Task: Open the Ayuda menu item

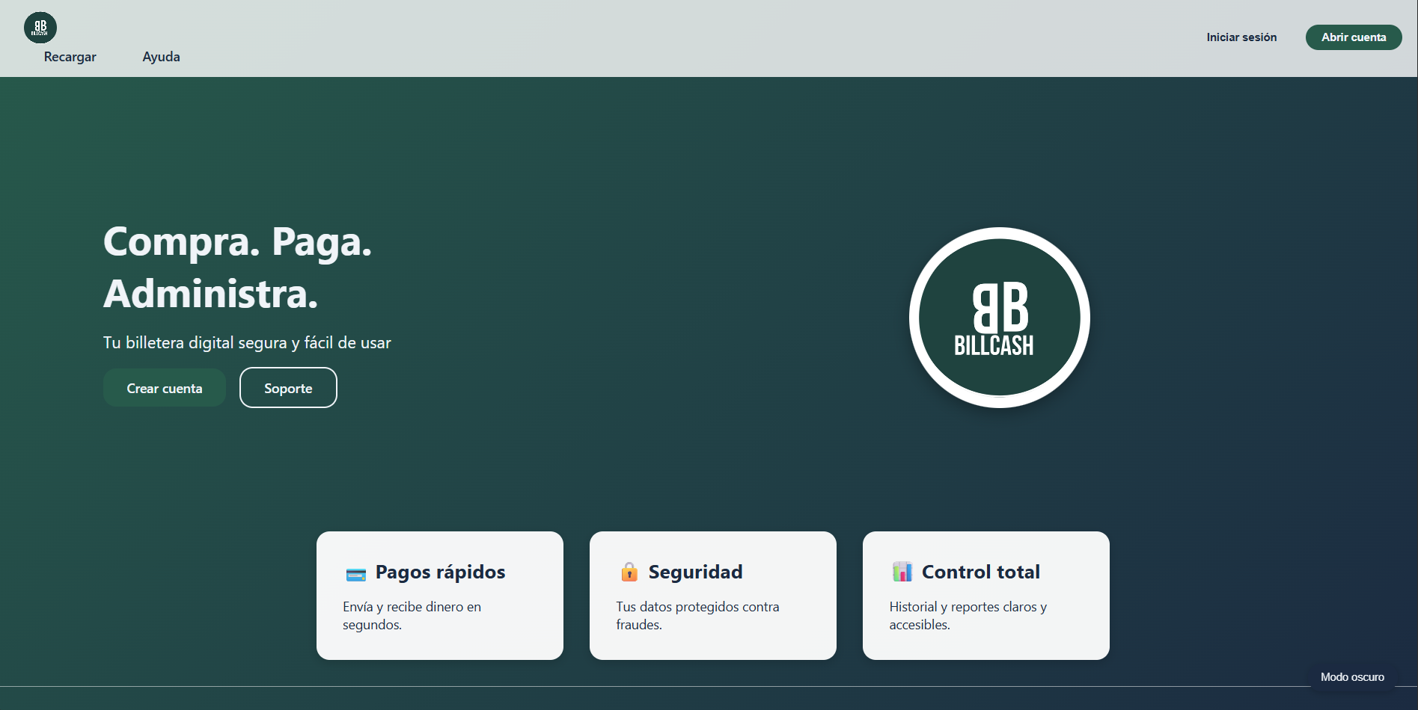Action: (x=161, y=57)
